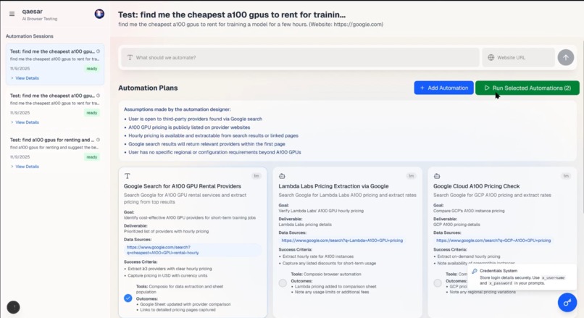584x318 pixels.
Task: Click 'Lambda Labs Pricing Extraction via Google' title
Action: pyautogui.click(x=333, y=186)
